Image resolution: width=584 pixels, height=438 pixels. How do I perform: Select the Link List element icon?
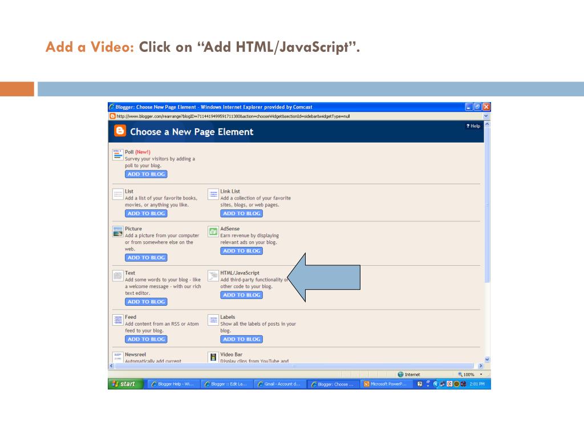[213, 194]
